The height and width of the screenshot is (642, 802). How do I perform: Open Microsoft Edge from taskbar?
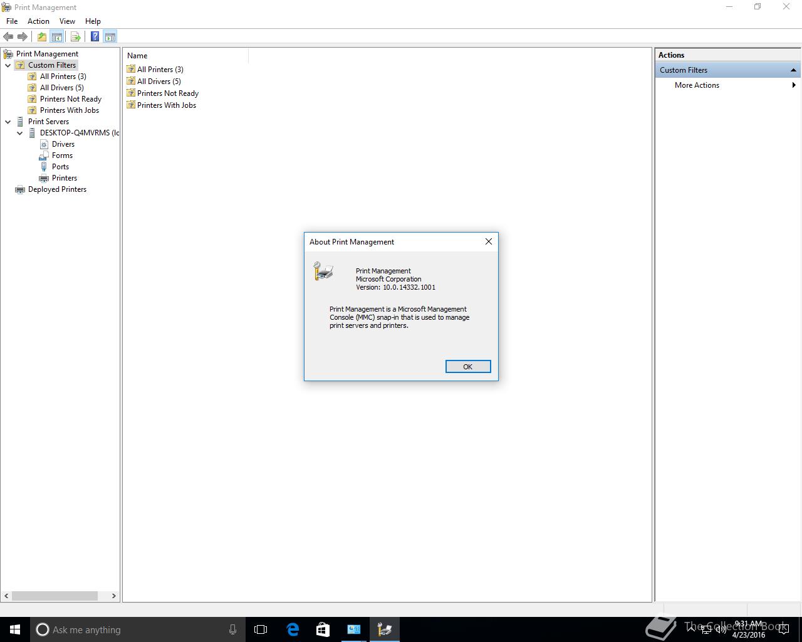click(293, 629)
